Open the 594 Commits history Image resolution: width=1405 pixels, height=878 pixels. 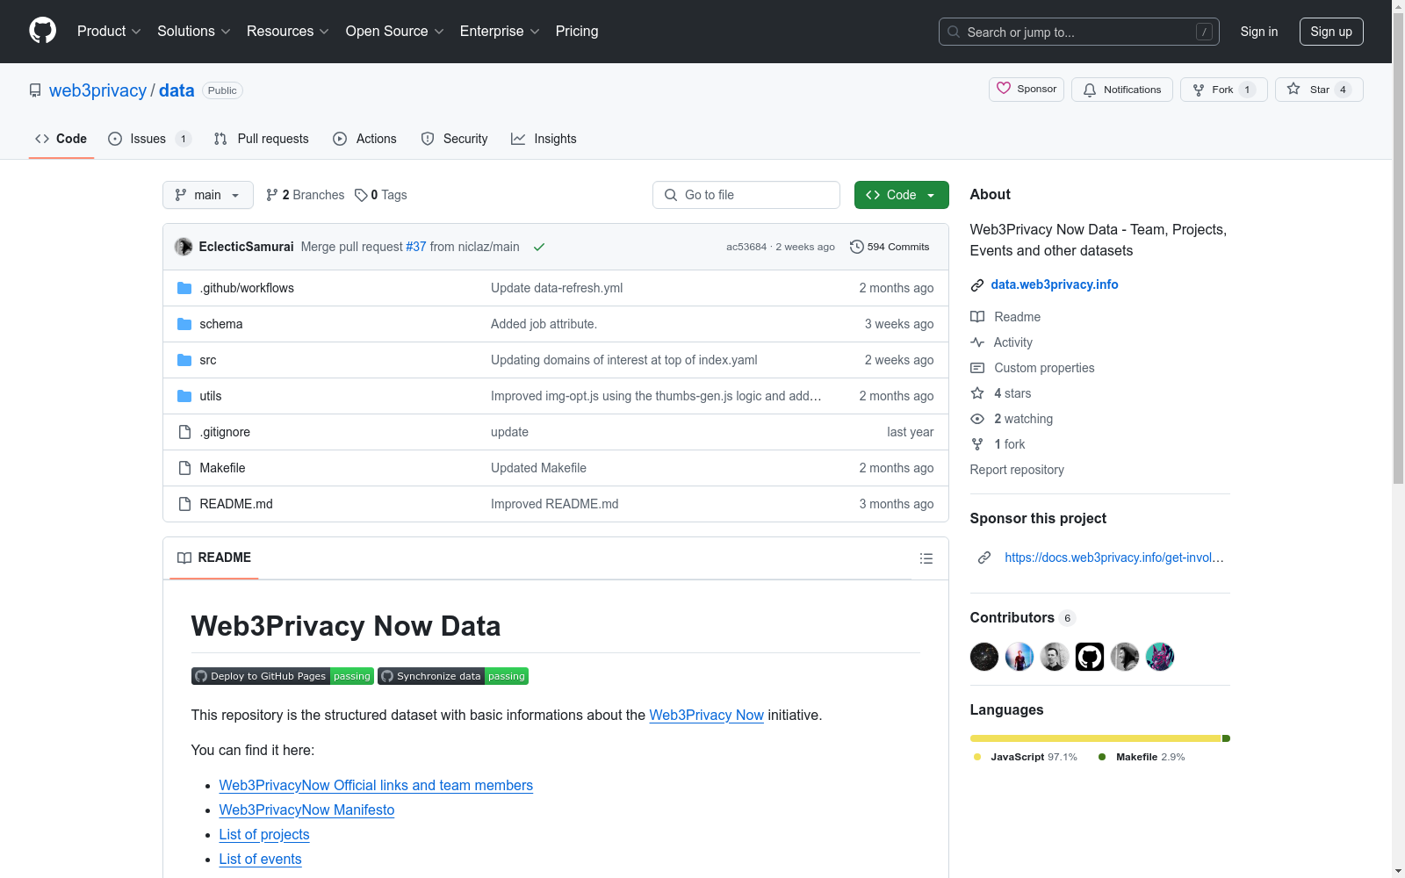(889, 247)
